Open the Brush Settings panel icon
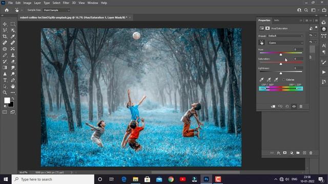 [324, 62]
